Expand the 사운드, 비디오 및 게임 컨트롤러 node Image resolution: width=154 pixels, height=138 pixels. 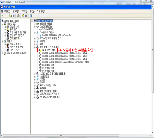(x=35, y=74)
